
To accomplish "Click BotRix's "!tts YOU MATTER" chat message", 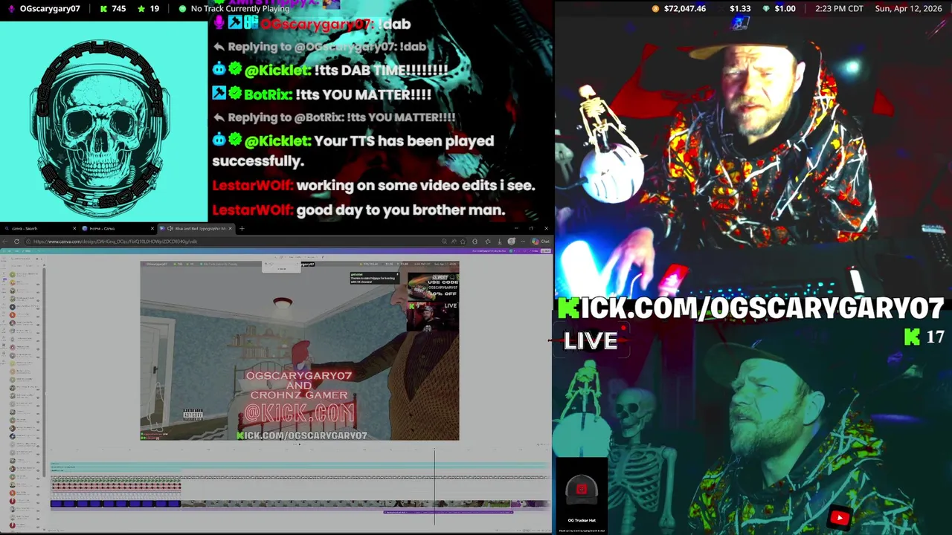I will pos(322,94).
